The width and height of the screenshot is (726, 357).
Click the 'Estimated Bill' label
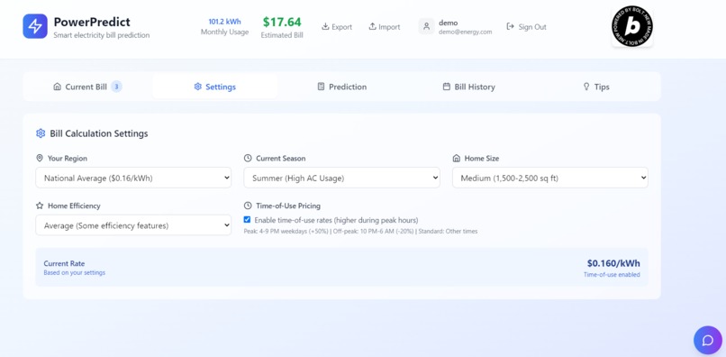282,35
